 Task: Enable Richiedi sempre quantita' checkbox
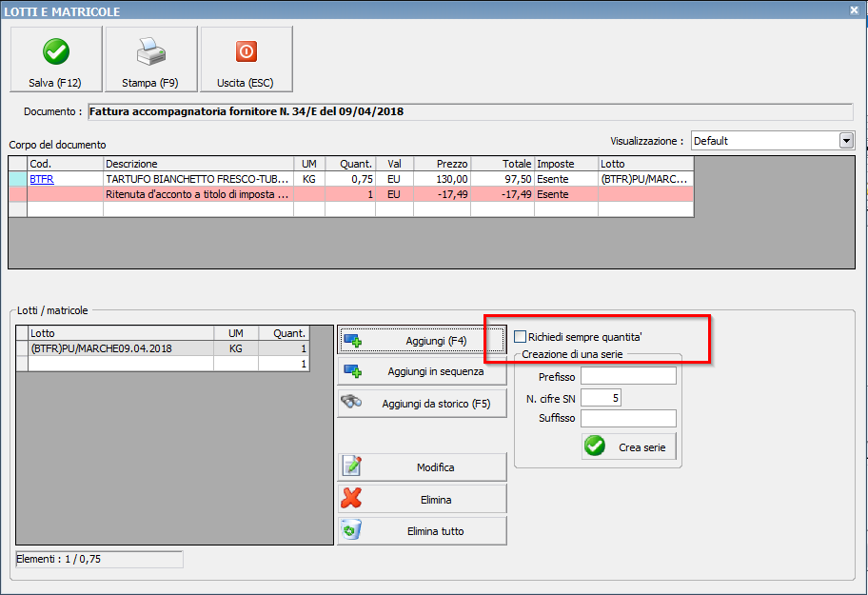pos(520,336)
